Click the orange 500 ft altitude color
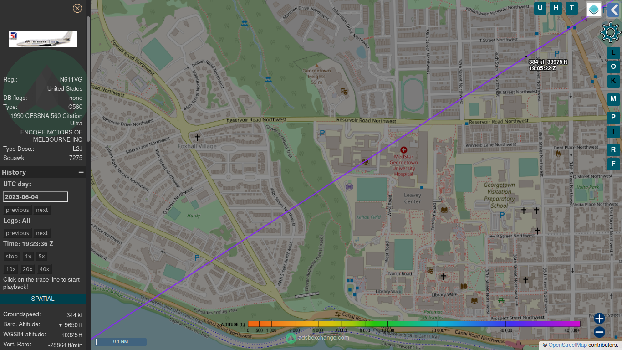622x350 pixels. click(260, 324)
